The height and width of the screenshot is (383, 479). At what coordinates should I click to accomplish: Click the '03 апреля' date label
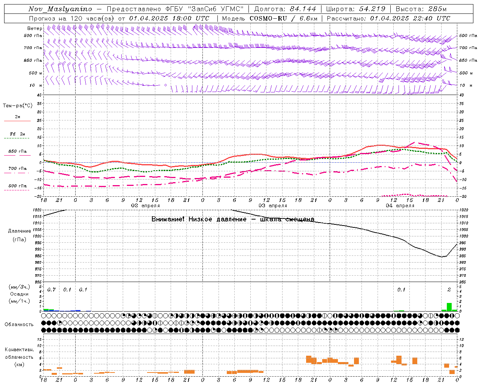pyautogui.click(x=273, y=206)
